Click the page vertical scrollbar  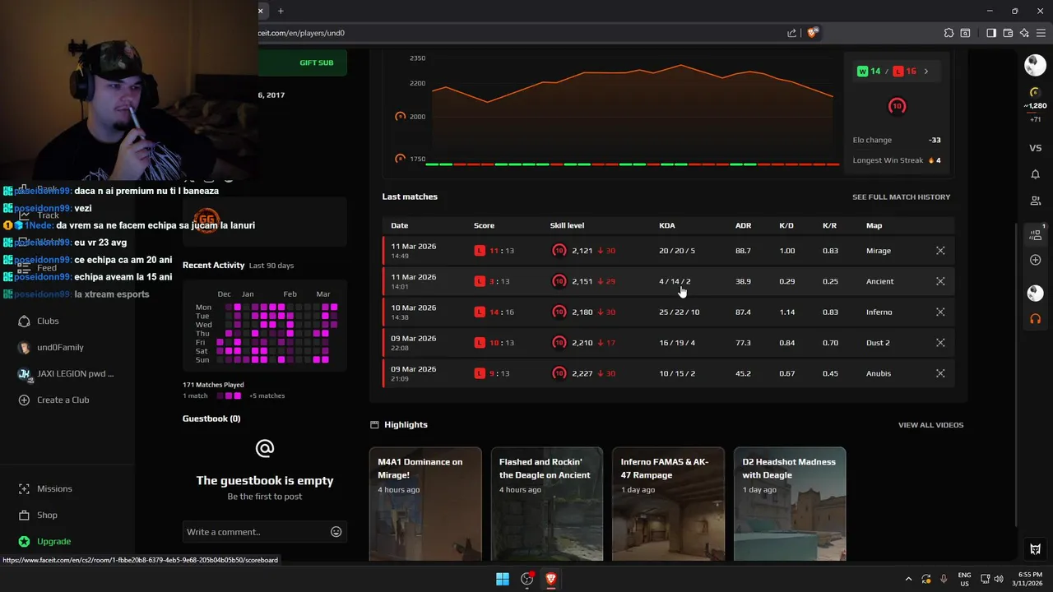1017,374
